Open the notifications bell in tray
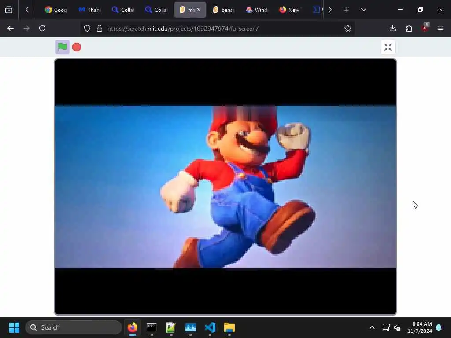Image resolution: width=451 pixels, height=338 pixels. pos(439,327)
